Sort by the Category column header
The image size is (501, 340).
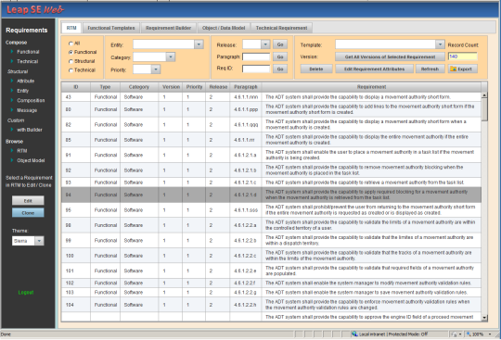[139, 87]
